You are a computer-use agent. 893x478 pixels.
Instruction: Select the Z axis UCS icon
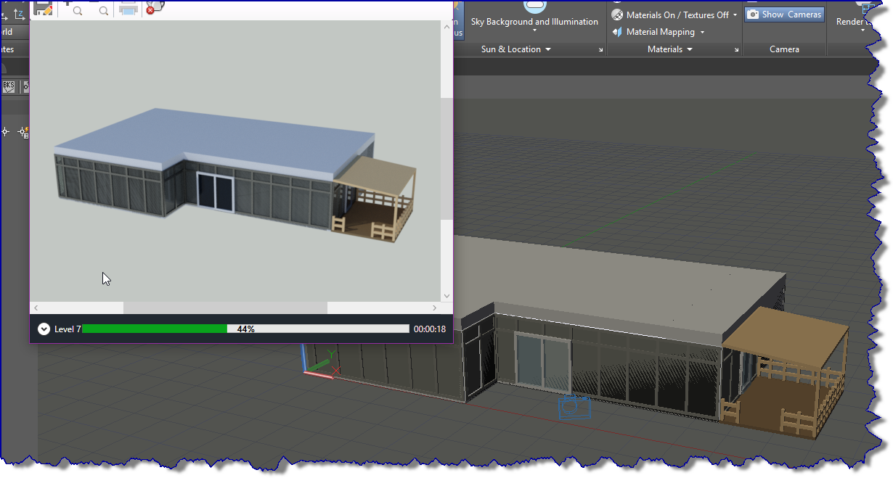(20, 14)
